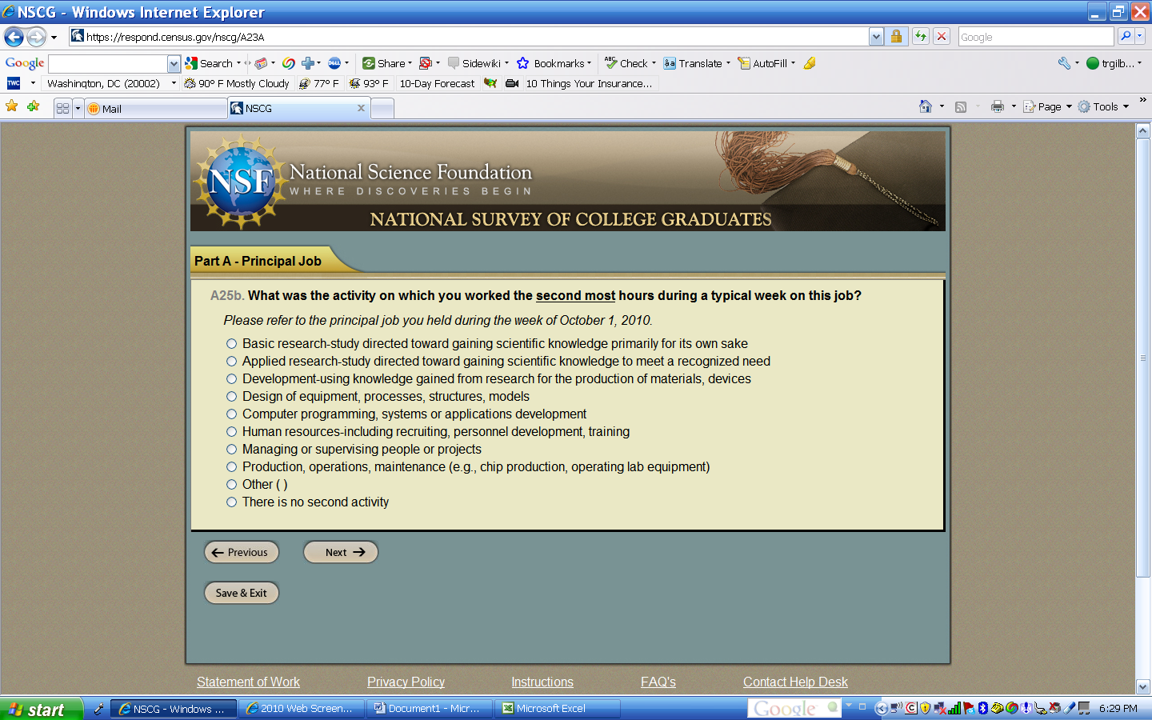This screenshot has height=720, width=1152.
Task: Click the Save & Exit button
Action: (242, 593)
